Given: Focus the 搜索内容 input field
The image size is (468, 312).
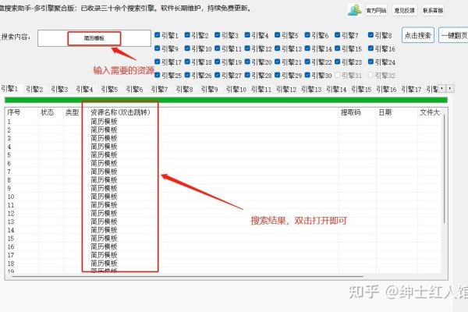Looking at the screenshot, I should [94, 38].
